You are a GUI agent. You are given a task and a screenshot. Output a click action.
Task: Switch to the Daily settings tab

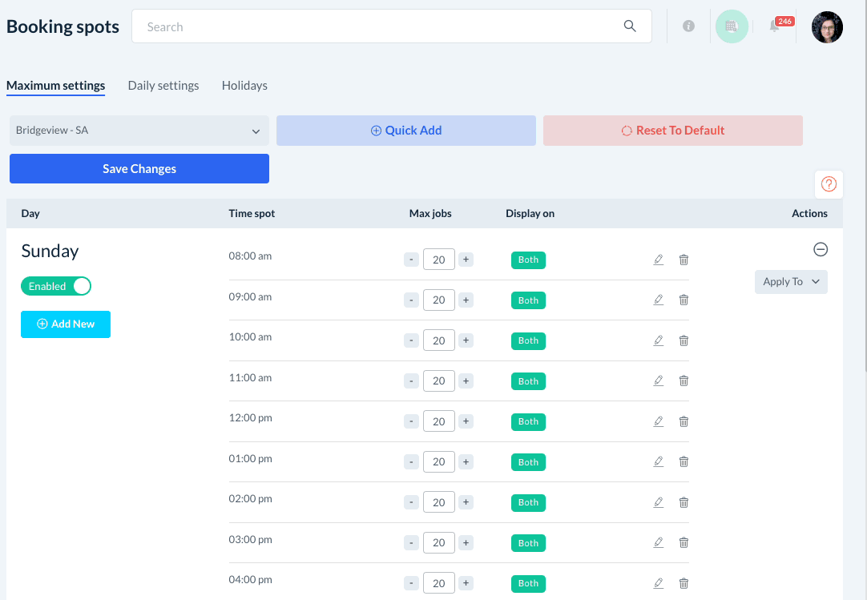tap(163, 86)
